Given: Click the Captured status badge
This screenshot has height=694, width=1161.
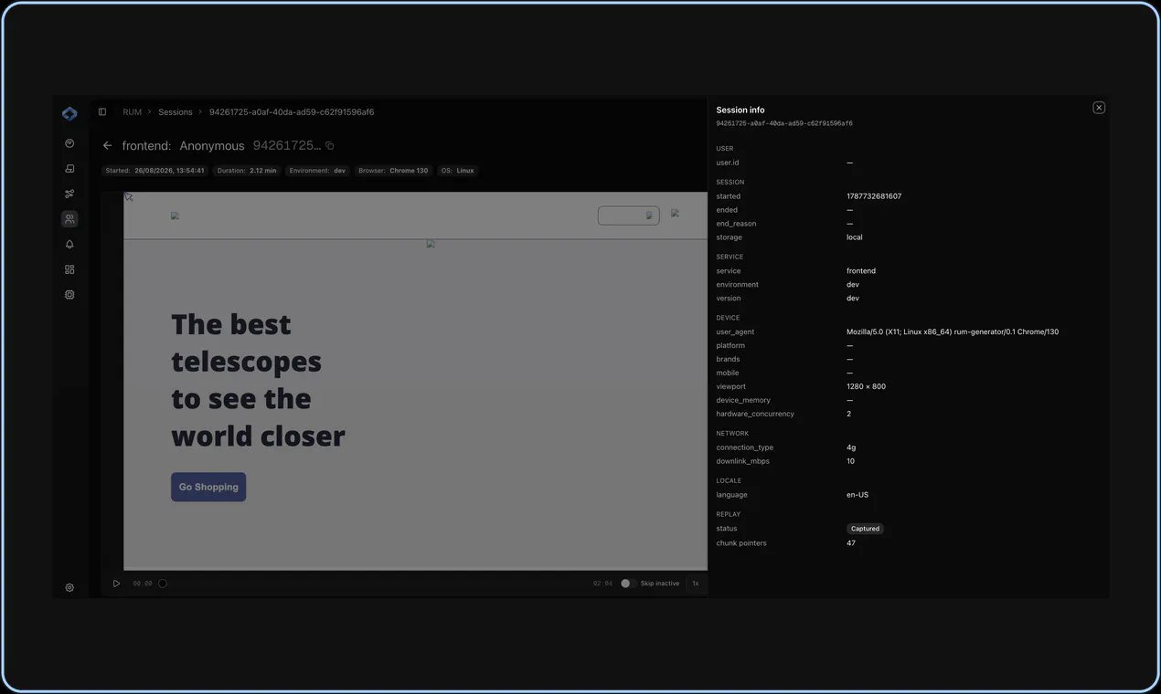Looking at the screenshot, I should pyautogui.click(x=865, y=529).
